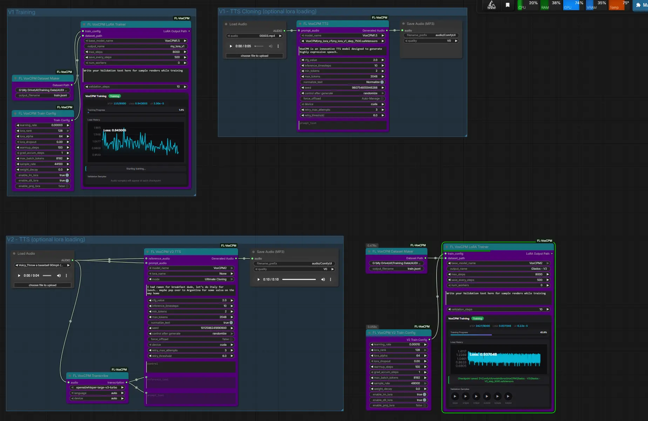
Task: Increase max_steps arrow in Glados LoRA Trainer
Action: 548,274
